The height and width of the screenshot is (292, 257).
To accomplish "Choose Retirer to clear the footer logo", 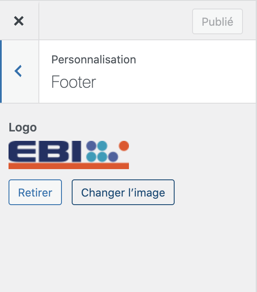I will [x=35, y=192].
